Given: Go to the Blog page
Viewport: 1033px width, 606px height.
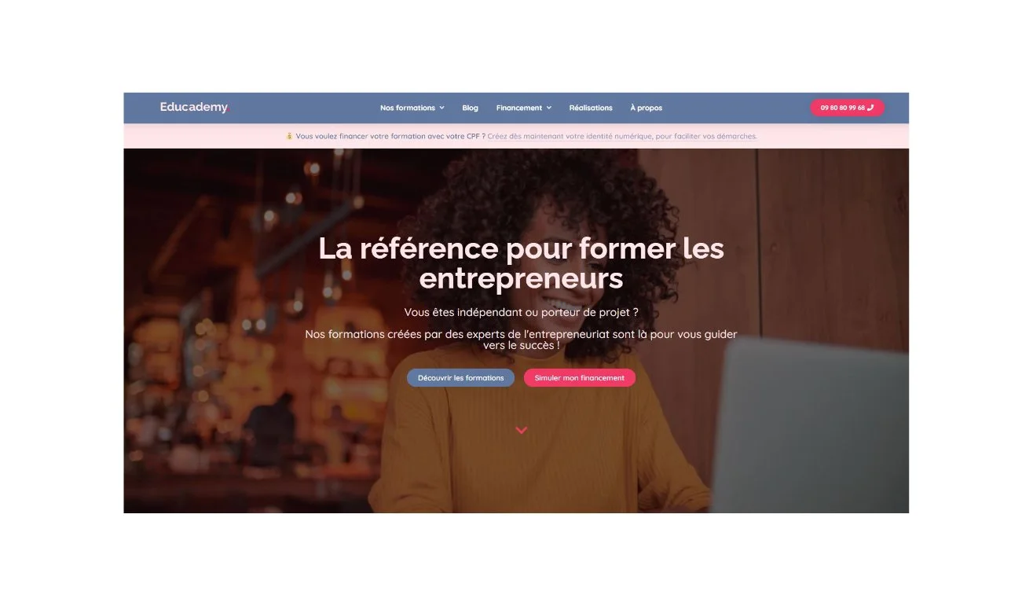Looking at the screenshot, I should click(470, 108).
